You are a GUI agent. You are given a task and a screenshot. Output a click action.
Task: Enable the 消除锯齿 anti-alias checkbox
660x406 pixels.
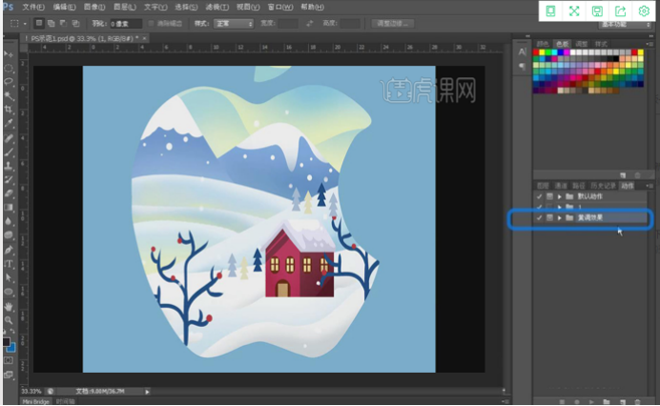151,23
